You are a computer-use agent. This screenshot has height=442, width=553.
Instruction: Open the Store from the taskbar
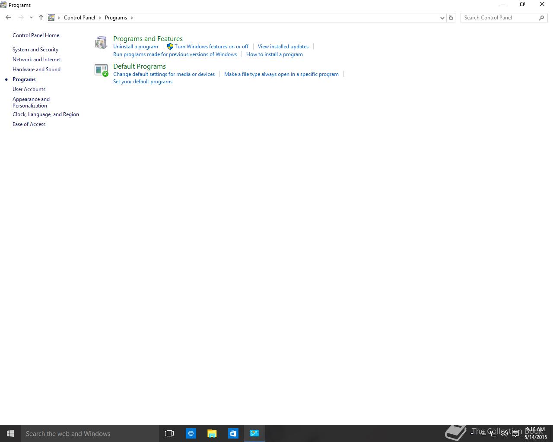click(x=233, y=433)
